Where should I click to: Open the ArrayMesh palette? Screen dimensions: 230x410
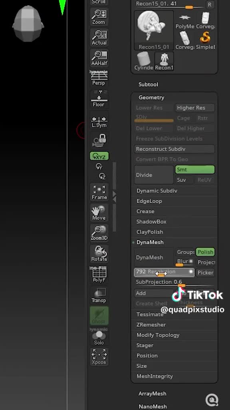pos(152,394)
